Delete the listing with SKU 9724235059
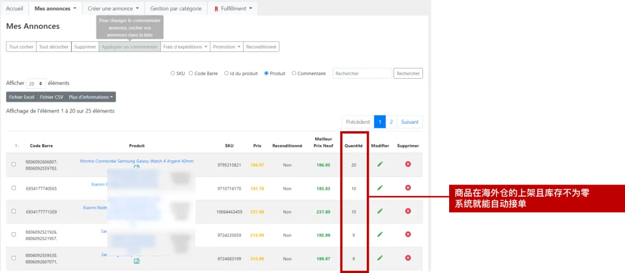This screenshot has height=273, width=625. point(408,234)
